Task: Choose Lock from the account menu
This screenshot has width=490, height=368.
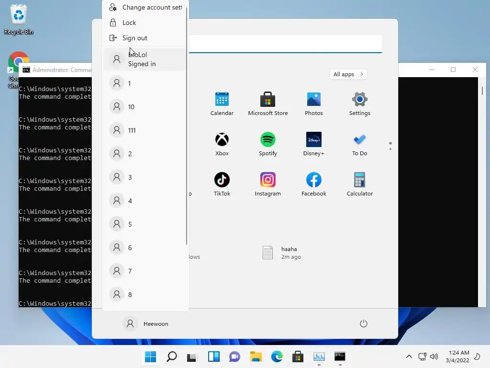Action: [x=145, y=23]
